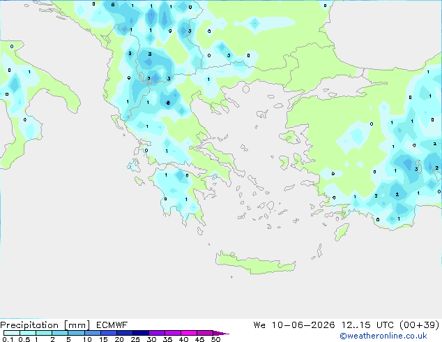This screenshot has height=342, width=442.
Task: Click the forecast offset "(00+39)"
Action: click(x=420, y=325)
